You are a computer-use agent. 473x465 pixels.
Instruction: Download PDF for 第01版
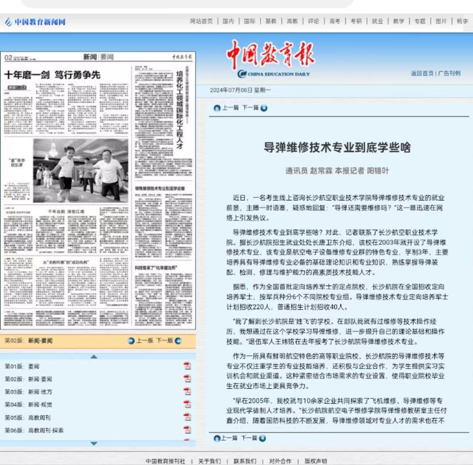(187, 366)
